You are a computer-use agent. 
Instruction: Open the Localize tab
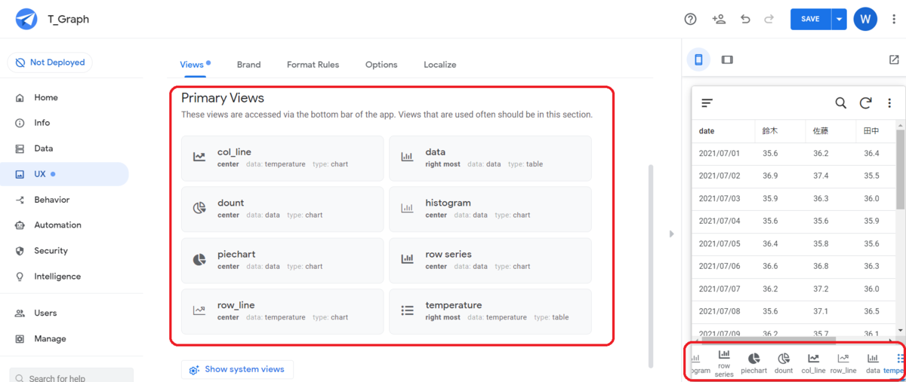[440, 65]
